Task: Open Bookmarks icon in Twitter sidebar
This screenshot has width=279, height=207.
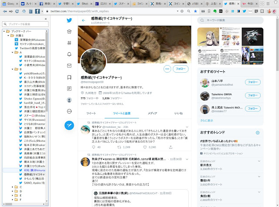Action: point(69,77)
